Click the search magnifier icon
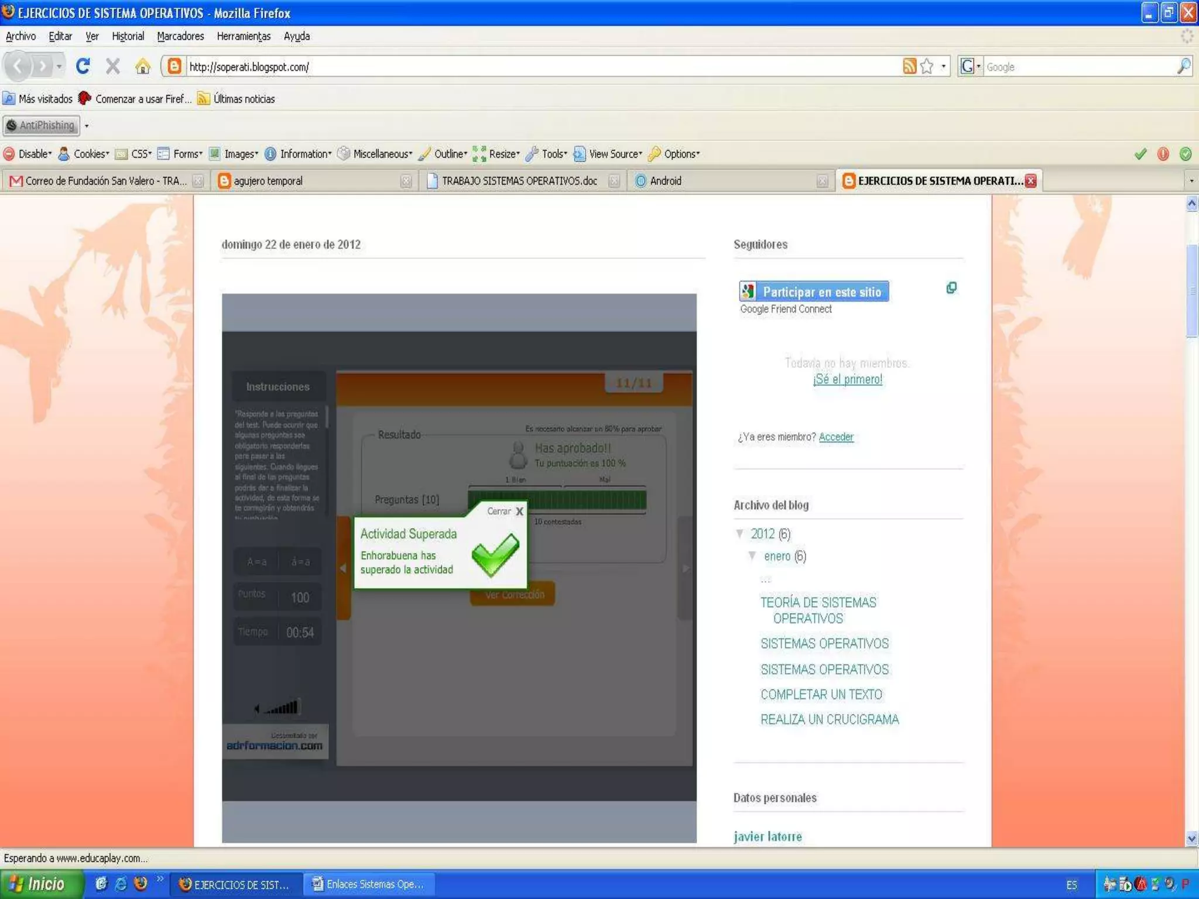Viewport: 1199px width, 899px height. click(x=1183, y=66)
